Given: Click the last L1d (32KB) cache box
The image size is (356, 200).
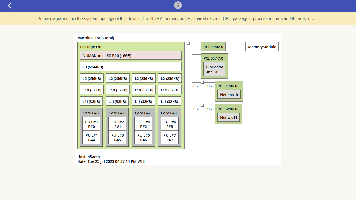Looking at the screenshot, I should click(170, 90).
